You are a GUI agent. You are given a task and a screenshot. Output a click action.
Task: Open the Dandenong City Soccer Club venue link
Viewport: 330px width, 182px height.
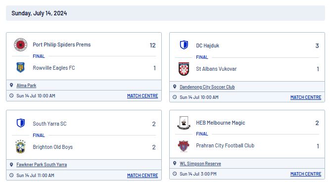pos(207,87)
